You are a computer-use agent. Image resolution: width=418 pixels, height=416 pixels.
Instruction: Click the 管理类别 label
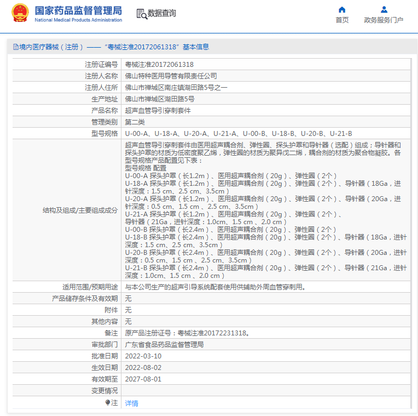(104, 122)
